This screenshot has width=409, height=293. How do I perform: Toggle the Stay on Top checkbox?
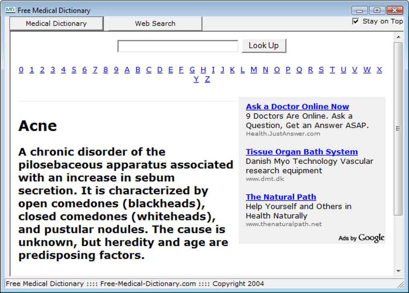pos(355,21)
